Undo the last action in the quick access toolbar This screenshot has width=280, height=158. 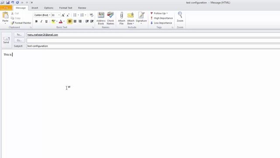(13, 3)
